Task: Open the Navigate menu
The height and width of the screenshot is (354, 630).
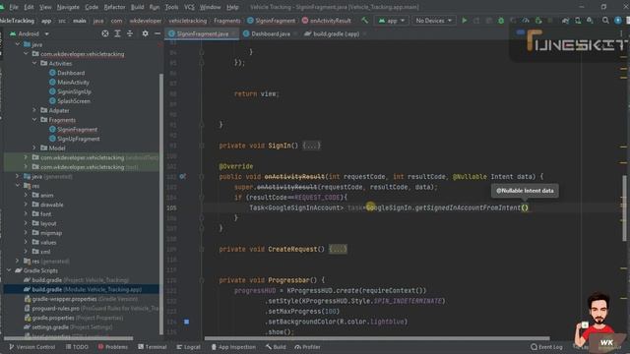Action: (68, 7)
